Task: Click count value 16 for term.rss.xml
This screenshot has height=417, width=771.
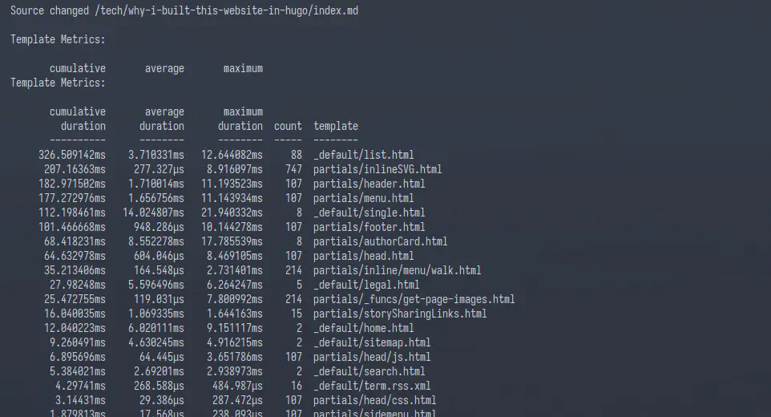Action: (x=297, y=386)
